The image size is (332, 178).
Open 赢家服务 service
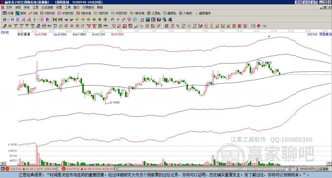click(203, 13)
